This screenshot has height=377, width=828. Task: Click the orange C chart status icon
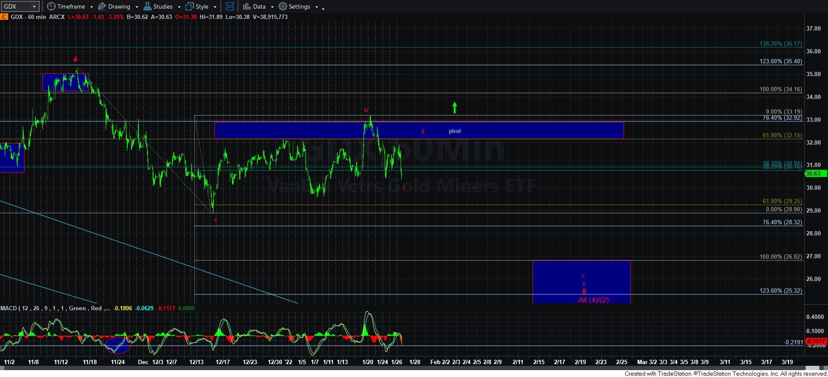pyautogui.click(x=3, y=17)
